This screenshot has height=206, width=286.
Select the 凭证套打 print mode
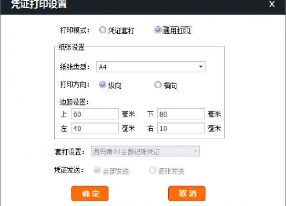coord(102,30)
